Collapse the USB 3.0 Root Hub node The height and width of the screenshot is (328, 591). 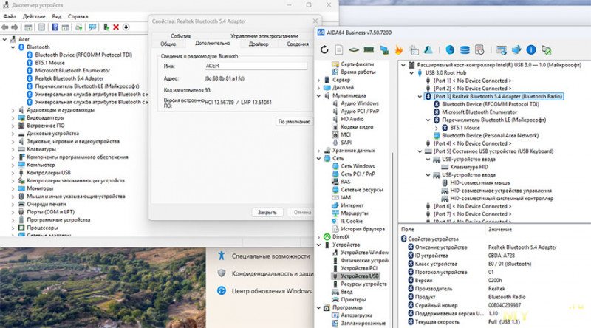click(411, 72)
